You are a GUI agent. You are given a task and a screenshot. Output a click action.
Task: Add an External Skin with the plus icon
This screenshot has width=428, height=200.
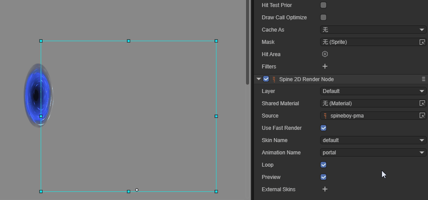pos(325,189)
